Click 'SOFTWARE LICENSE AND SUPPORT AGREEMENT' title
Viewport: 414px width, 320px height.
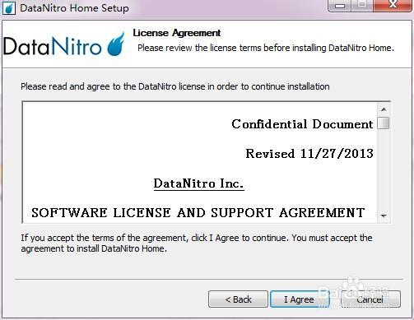pos(198,213)
